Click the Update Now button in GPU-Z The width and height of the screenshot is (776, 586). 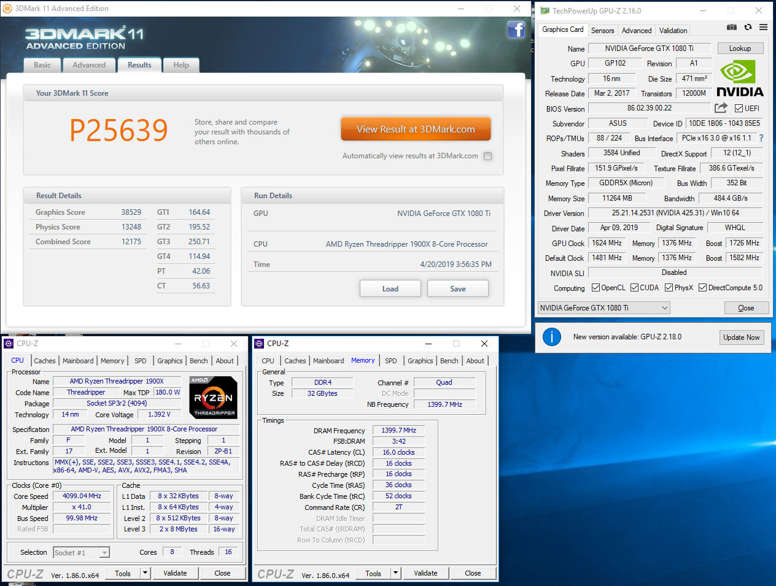742,337
